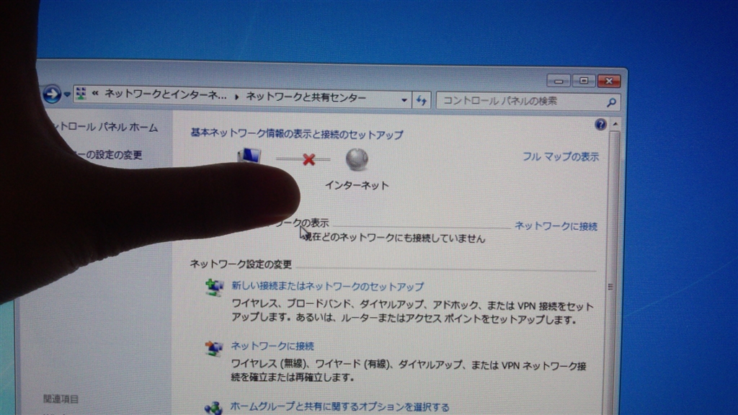
Task: Open ホームグループと共有に関するオプションを選択する link
Action: (339, 406)
